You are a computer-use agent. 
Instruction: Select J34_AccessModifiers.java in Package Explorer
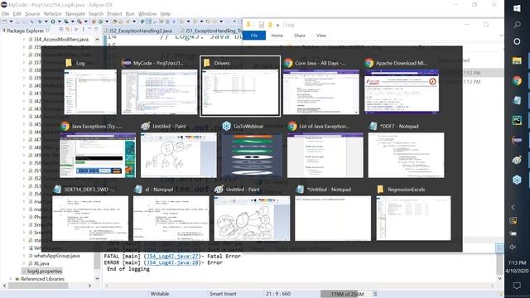[60, 39]
